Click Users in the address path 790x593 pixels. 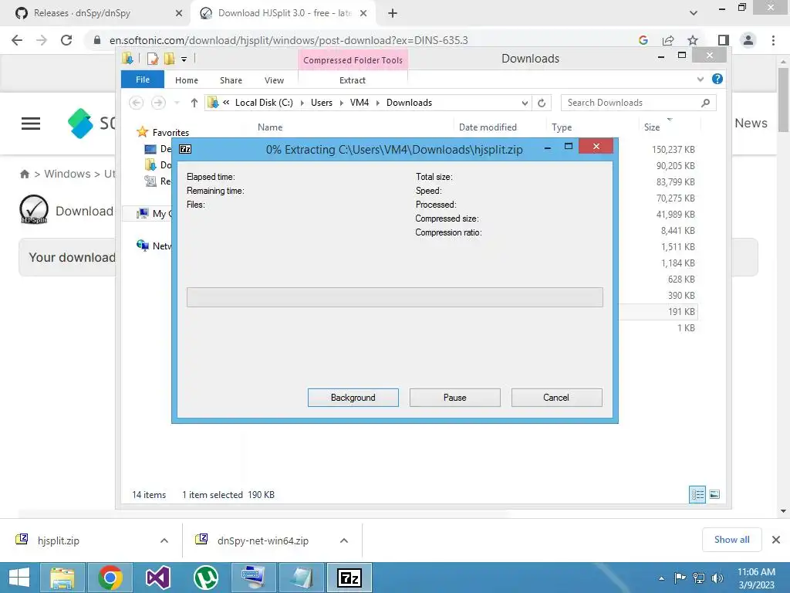coord(322,103)
